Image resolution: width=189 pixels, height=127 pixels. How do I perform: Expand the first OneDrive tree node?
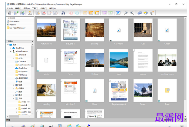pyautogui.click(x=11, y=48)
